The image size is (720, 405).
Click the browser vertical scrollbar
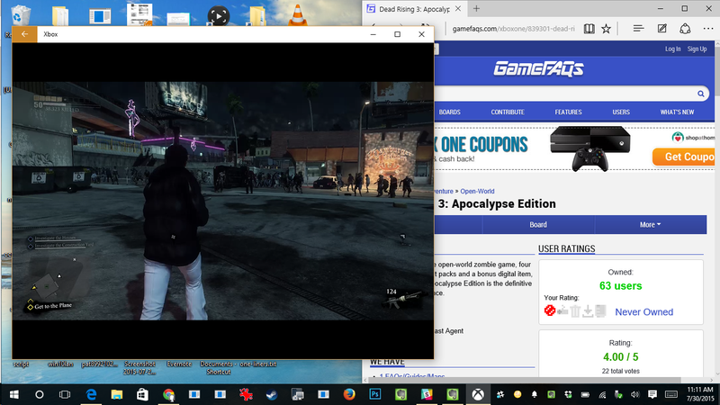pos(716,210)
